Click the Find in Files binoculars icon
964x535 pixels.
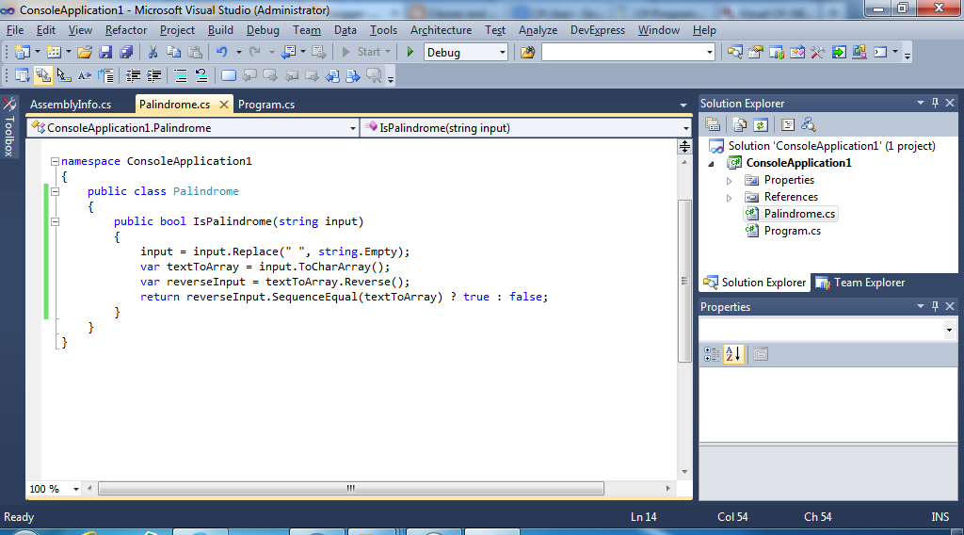[x=527, y=52]
